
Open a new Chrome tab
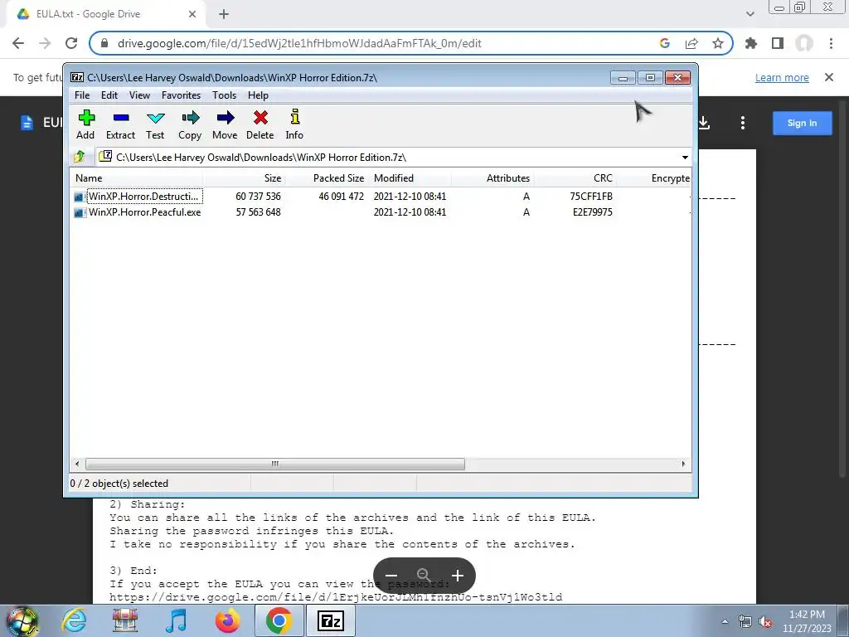pos(224,14)
